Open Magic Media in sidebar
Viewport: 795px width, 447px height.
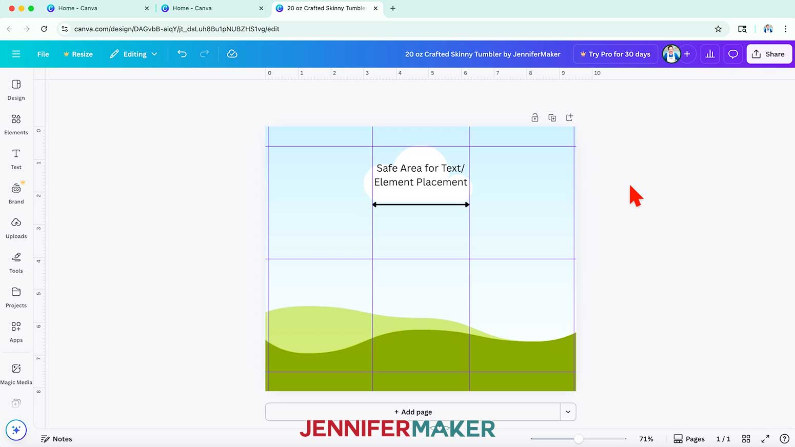coord(16,374)
